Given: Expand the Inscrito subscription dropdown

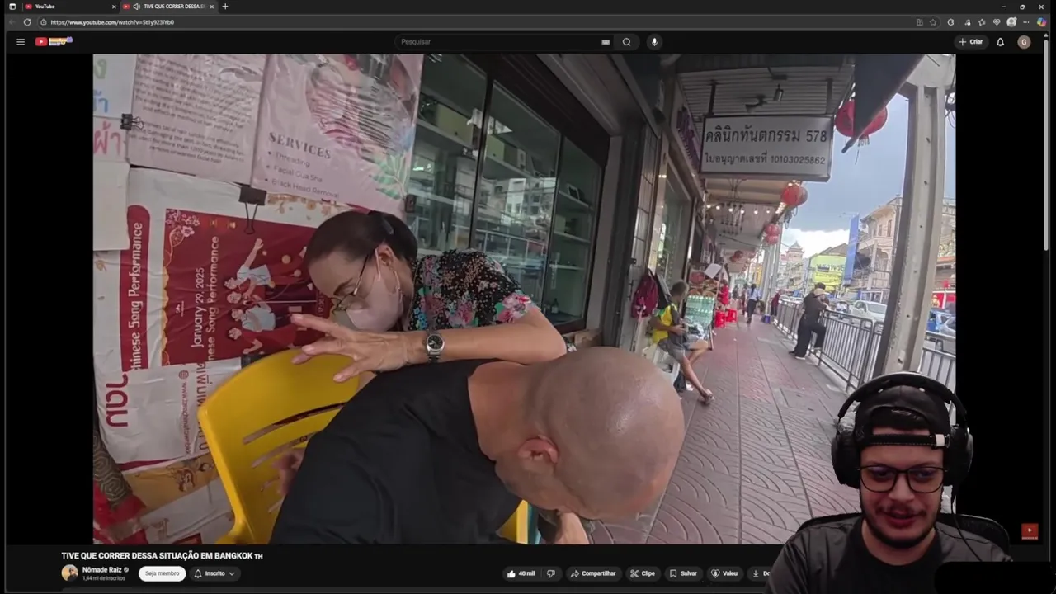Looking at the screenshot, I should [214, 573].
